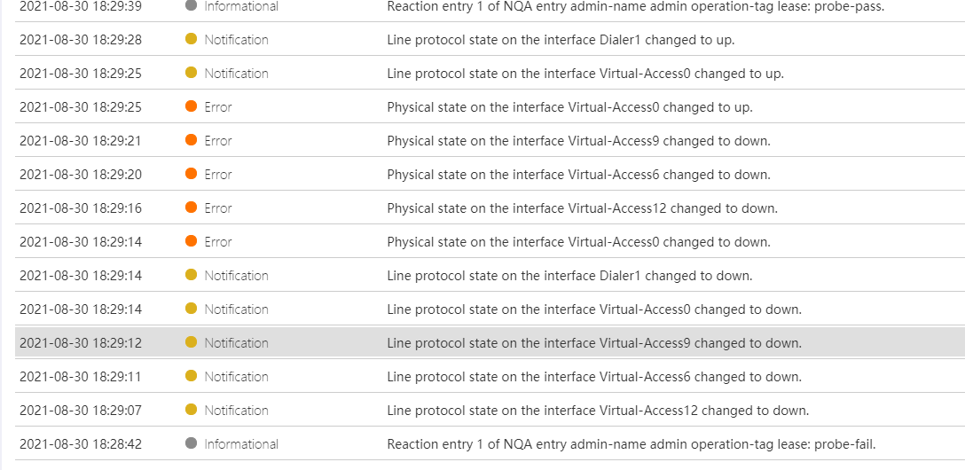
Task: Click the orange Error dot for Virtual-Access9 physical down
Action: 191,140
